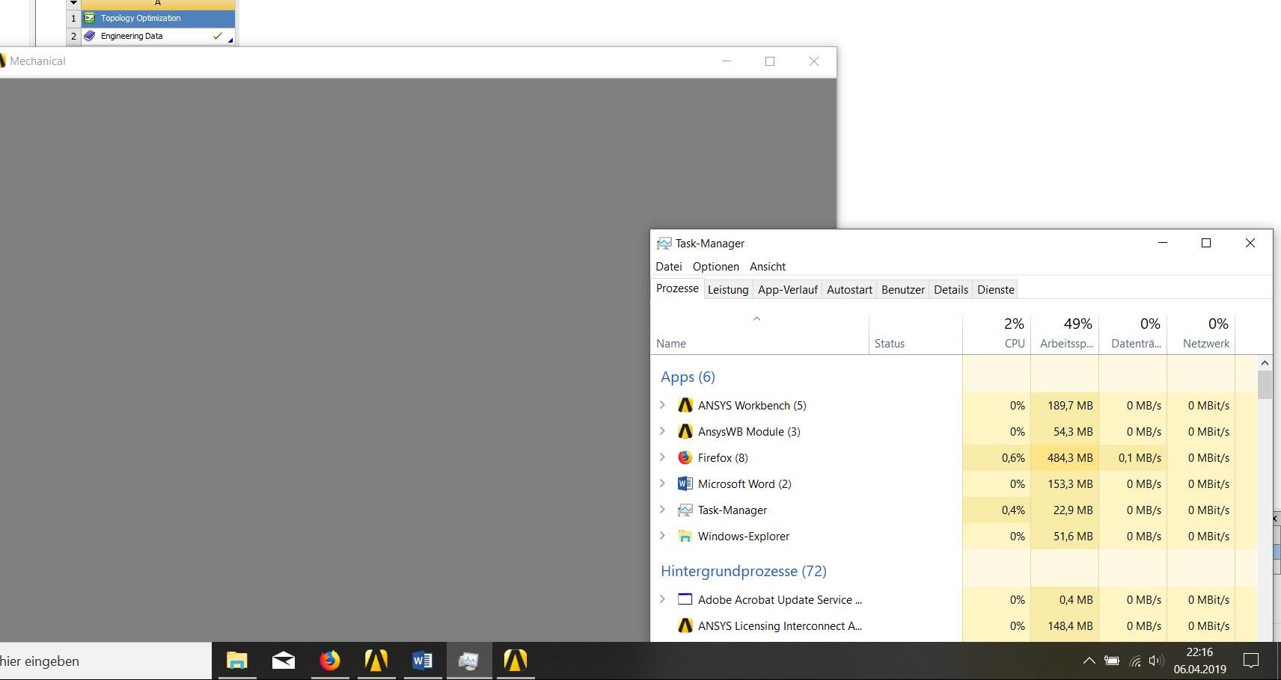Open the Ansicht menu

pyautogui.click(x=768, y=267)
